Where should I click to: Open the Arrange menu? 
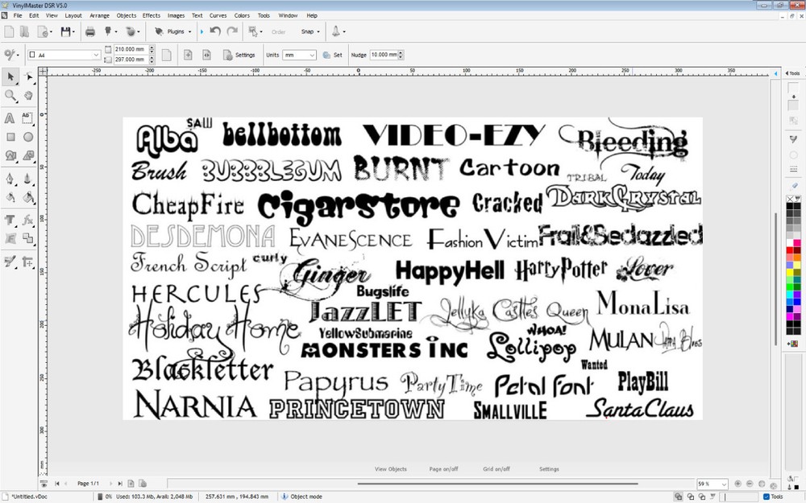[x=99, y=15]
